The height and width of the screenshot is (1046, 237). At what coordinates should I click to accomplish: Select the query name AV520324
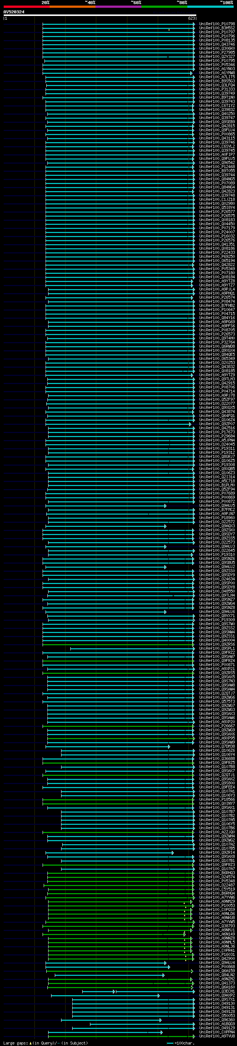click(x=14, y=12)
